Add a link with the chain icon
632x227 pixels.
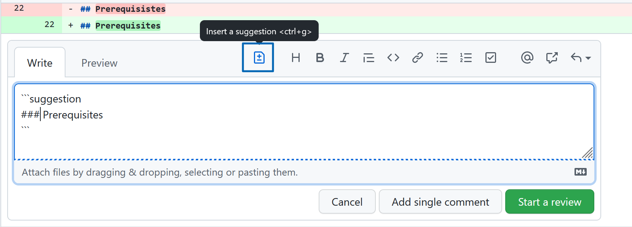point(417,58)
